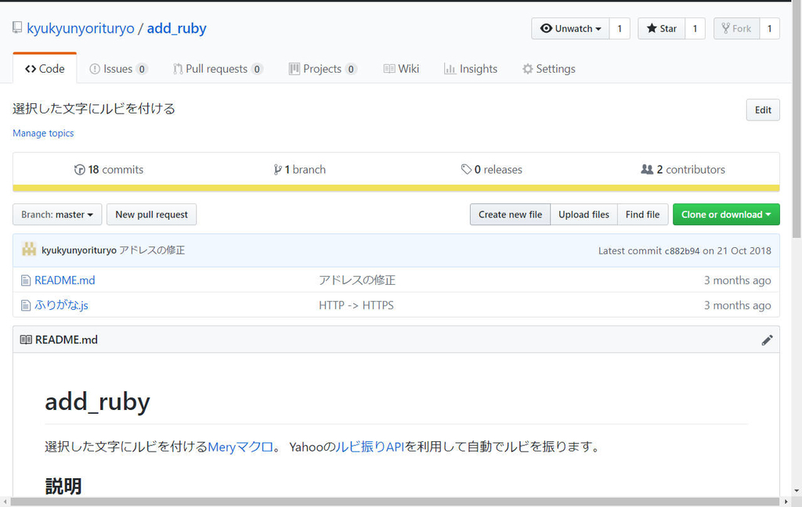The image size is (802, 507).
Task: Click the Settings gear icon
Action: tap(527, 69)
